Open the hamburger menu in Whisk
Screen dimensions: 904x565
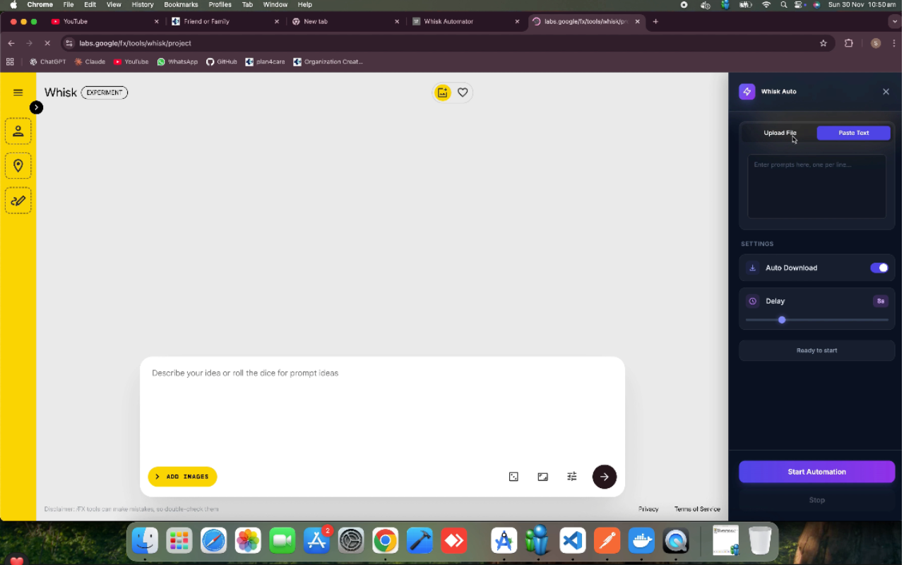18,92
